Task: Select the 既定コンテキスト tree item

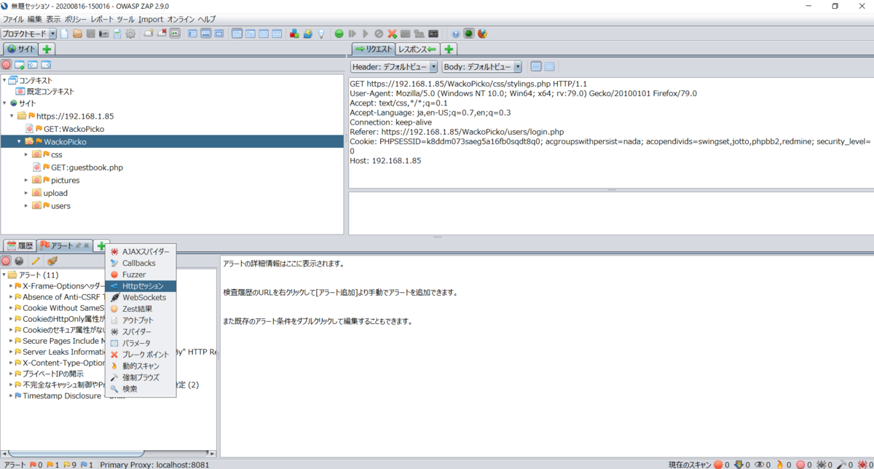Action: click(x=44, y=92)
